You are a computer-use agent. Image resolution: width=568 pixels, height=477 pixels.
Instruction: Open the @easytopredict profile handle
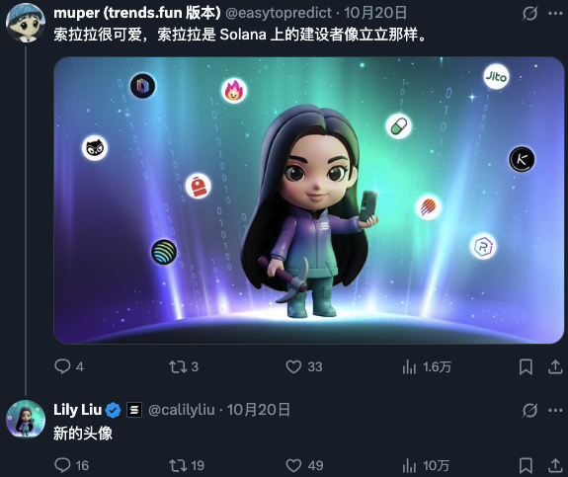coord(279,13)
